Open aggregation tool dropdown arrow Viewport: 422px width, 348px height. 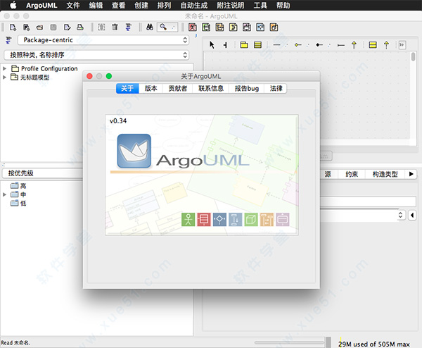click(307, 45)
